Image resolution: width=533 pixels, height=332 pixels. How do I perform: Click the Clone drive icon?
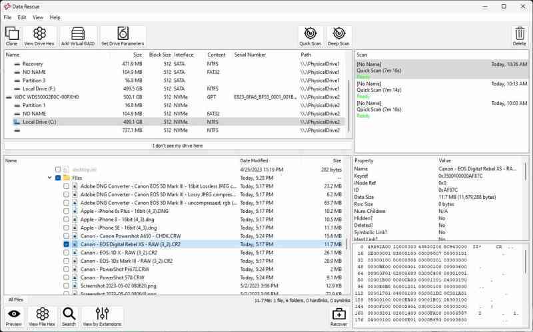pos(12,35)
